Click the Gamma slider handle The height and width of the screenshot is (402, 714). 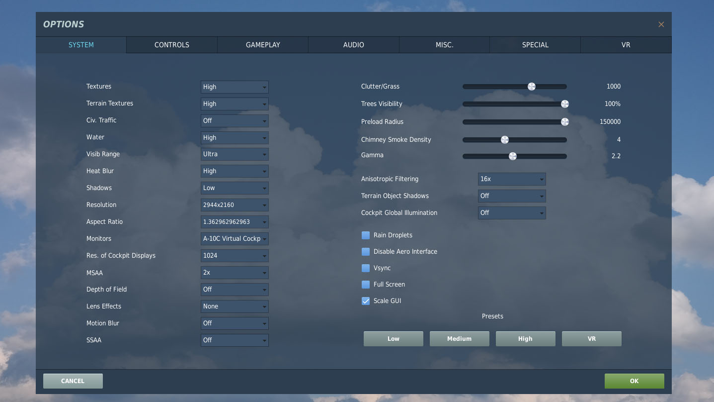pos(513,156)
